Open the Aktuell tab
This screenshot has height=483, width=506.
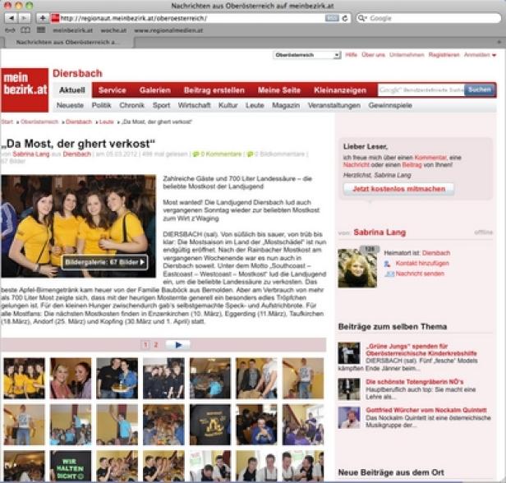pos(72,90)
